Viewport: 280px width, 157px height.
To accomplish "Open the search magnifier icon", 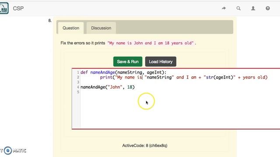I will (238, 8).
